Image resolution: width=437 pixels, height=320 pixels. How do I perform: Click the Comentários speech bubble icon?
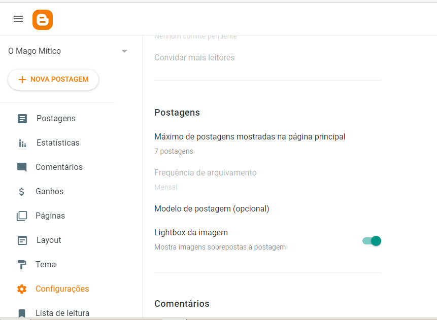(x=22, y=167)
